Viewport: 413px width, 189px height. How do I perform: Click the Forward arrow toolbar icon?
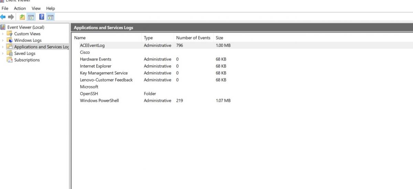pyautogui.click(x=11, y=17)
